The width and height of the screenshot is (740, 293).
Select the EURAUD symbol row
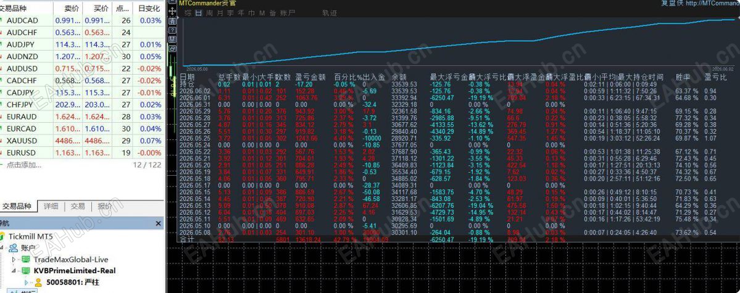(x=82, y=117)
